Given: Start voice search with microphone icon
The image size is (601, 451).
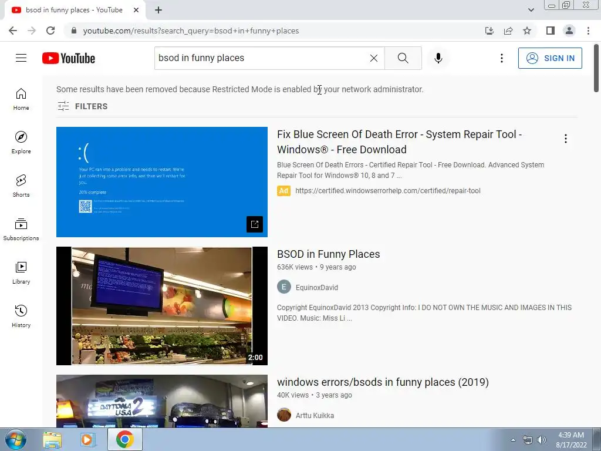Looking at the screenshot, I should pyautogui.click(x=438, y=58).
